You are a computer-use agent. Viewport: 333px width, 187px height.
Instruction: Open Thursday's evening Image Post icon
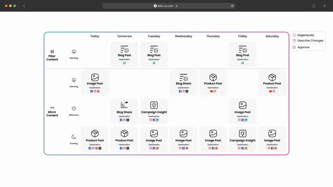pyautogui.click(x=213, y=133)
